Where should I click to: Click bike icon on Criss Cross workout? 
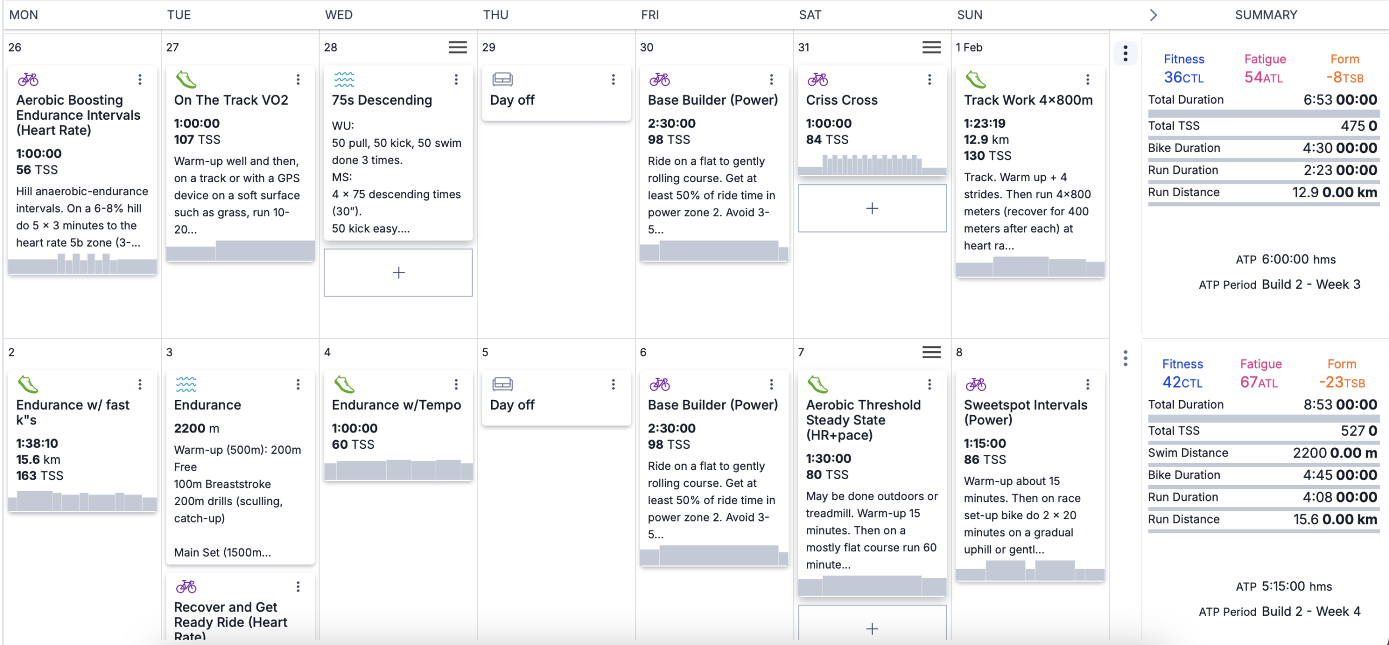(818, 80)
